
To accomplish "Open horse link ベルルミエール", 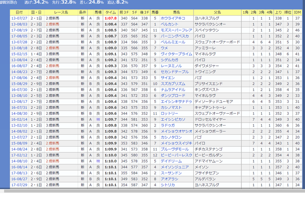I will point(173,42).
